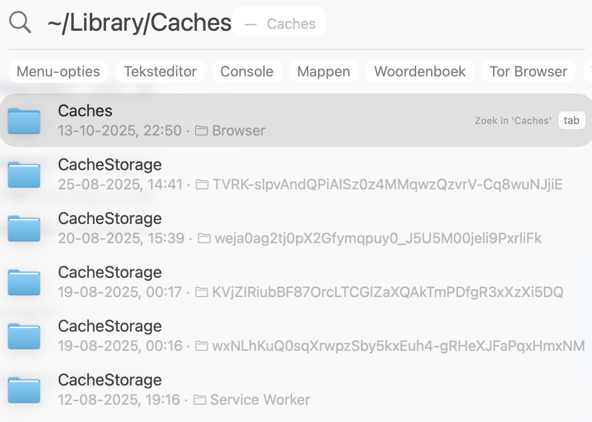This screenshot has width=592, height=422.
Task: Click the small parent-folder icon beside Browser
Action: 202,130
